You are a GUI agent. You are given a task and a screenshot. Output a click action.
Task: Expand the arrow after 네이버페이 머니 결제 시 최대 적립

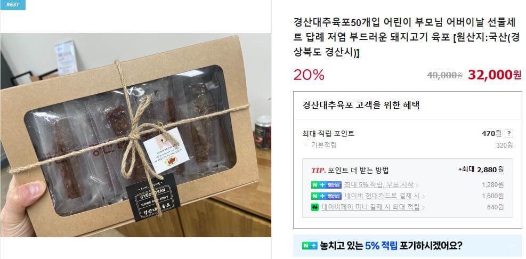point(423,207)
